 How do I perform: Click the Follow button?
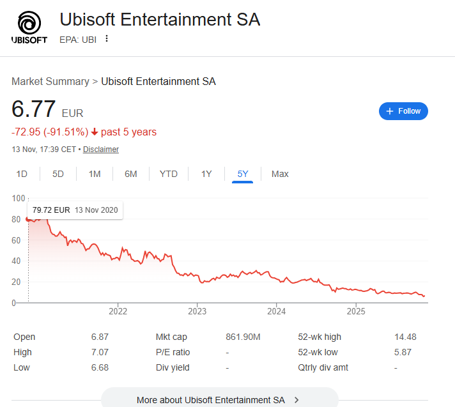point(403,111)
